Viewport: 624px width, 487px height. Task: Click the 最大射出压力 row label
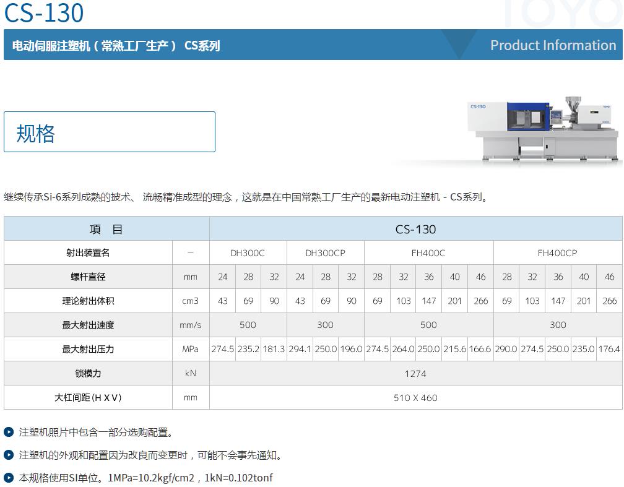point(88,349)
